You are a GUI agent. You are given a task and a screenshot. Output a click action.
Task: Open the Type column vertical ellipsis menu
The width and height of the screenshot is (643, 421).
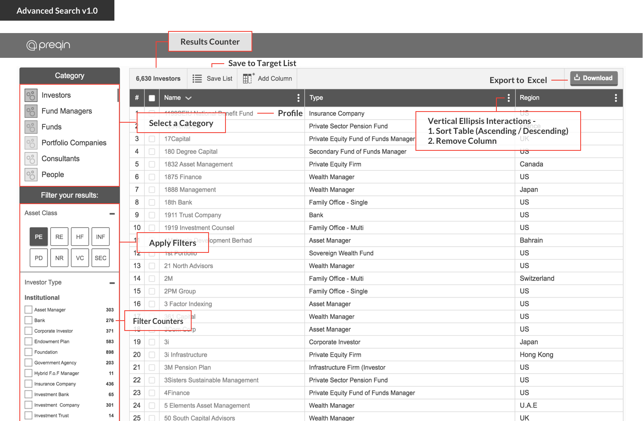pyautogui.click(x=509, y=98)
